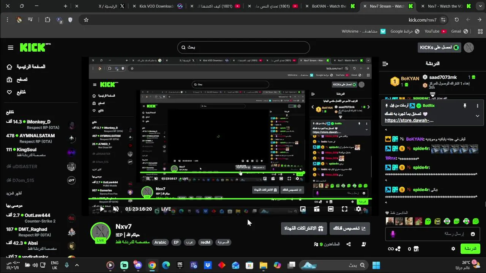Screen dimensions: 486x273
Task: Open new browser tab
Action: click(65, 6)
